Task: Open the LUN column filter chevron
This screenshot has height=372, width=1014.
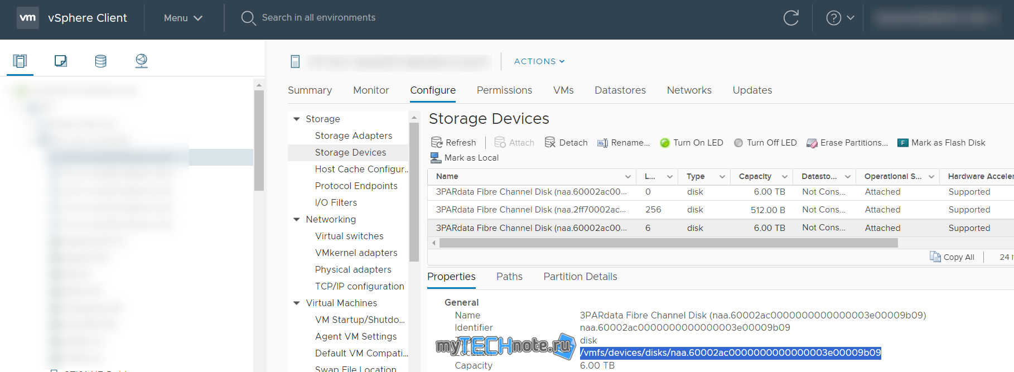Action: click(669, 177)
